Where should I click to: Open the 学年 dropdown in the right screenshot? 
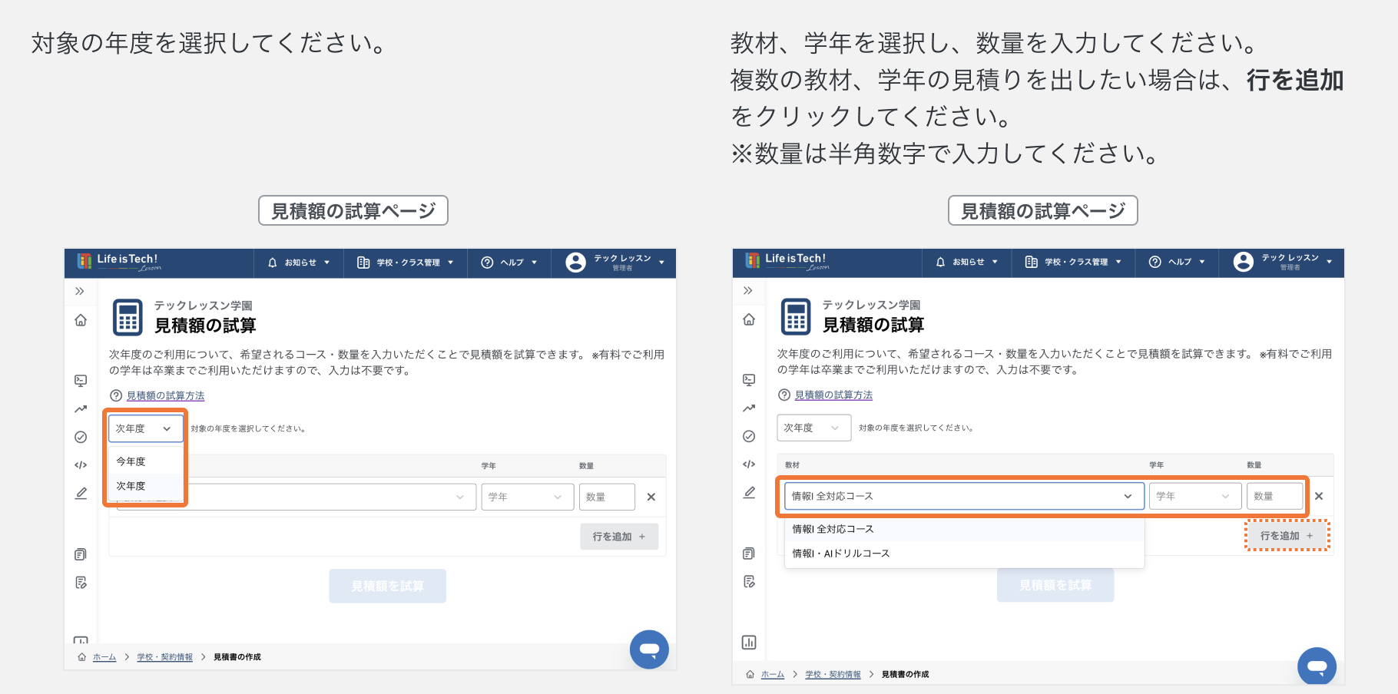coord(1195,496)
